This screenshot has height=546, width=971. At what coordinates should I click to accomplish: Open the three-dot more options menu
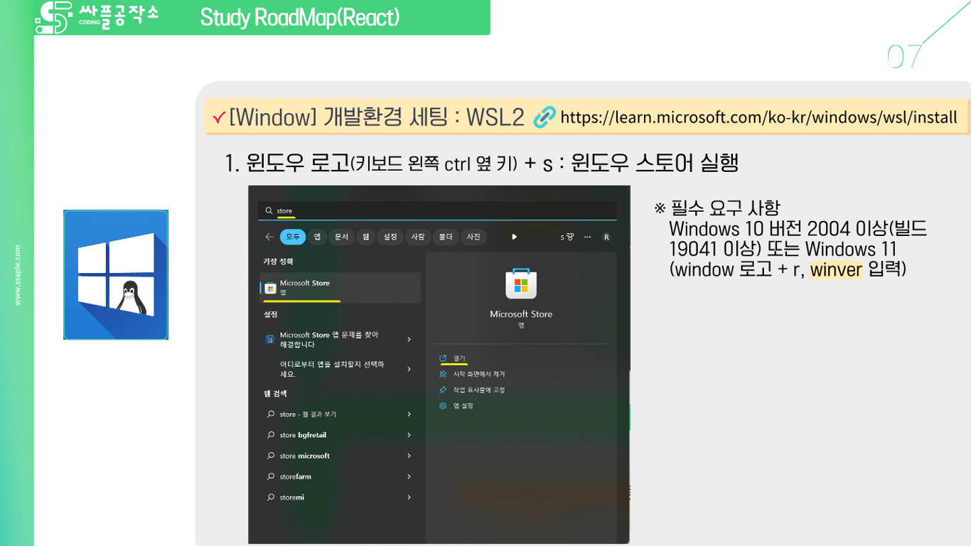point(587,237)
